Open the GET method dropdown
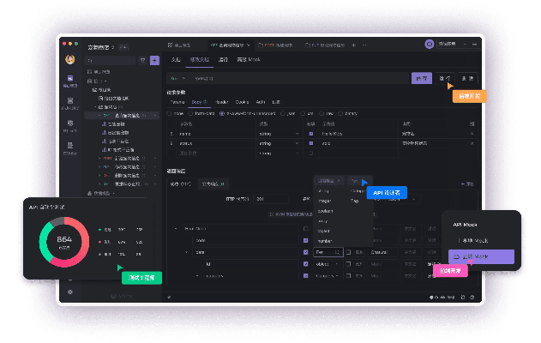Image resolution: width=541 pixels, height=343 pixels. coord(178,78)
